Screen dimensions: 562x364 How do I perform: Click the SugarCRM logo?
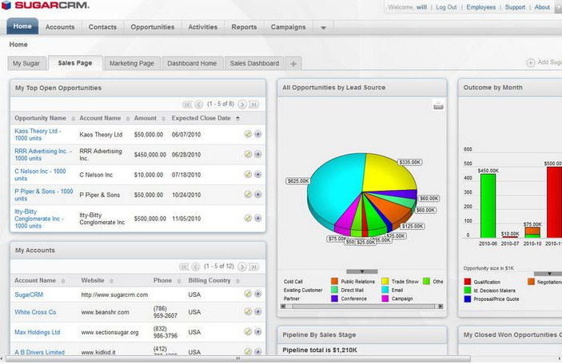[x=46, y=6]
